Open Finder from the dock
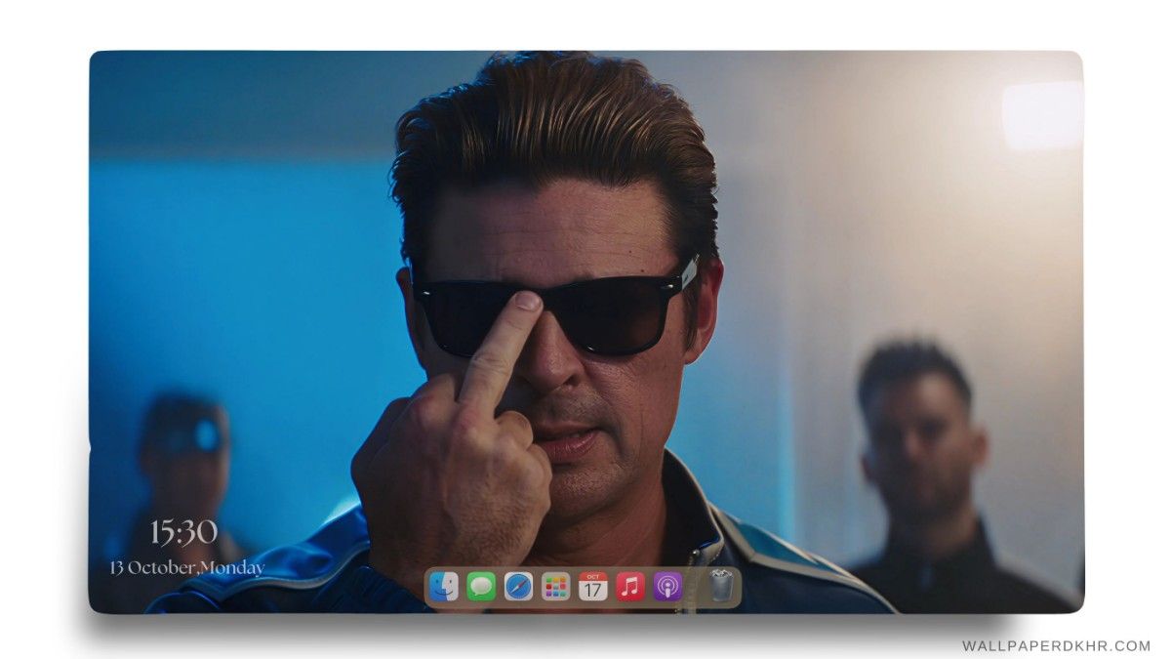This screenshot has height=659, width=1171. coord(443,586)
